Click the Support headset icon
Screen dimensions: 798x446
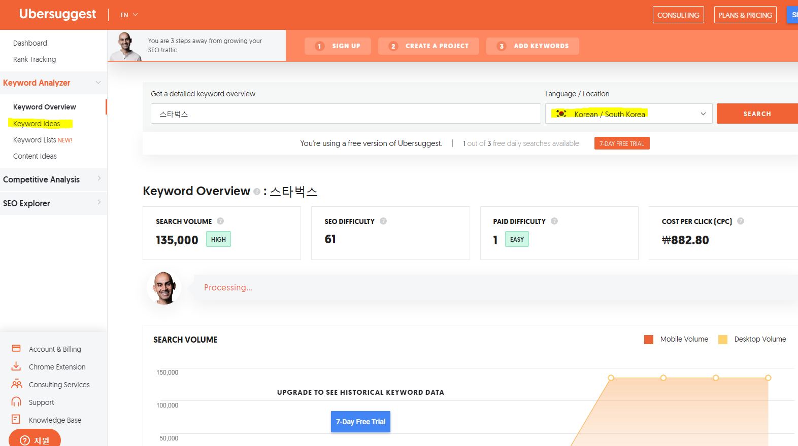[16, 402]
